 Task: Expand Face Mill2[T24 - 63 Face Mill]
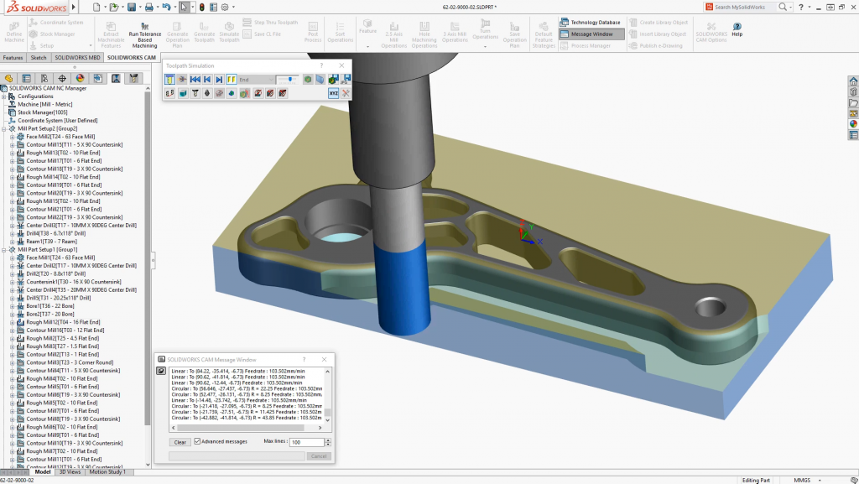pyautogui.click(x=12, y=137)
